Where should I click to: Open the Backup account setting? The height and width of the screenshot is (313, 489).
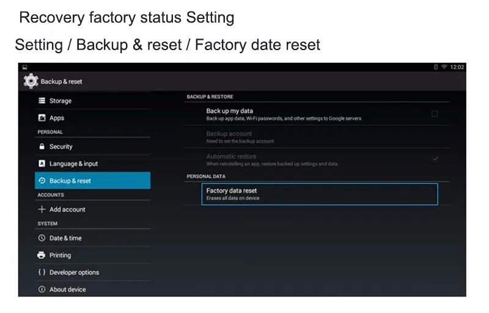[x=229, y=136]
